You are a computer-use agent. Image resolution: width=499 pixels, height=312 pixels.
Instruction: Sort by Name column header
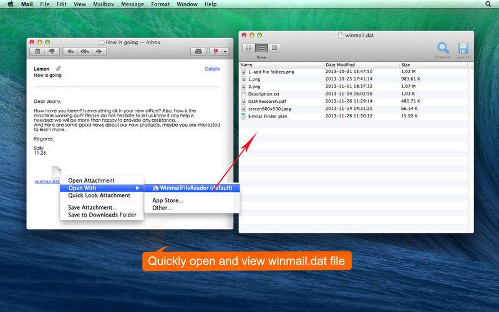[x=281, y=65]
